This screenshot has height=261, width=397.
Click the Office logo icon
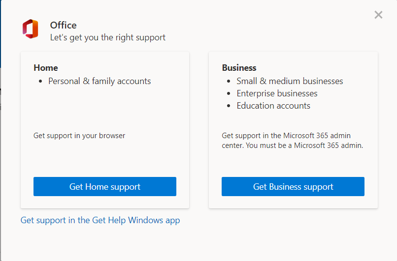[x=30, y=29]
